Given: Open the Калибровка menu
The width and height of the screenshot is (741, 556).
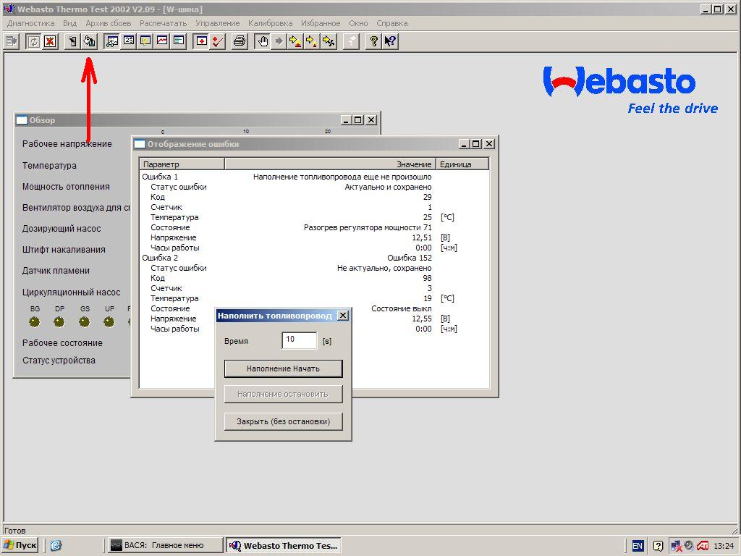Looking at the screenshot, I should coord(270,23).
